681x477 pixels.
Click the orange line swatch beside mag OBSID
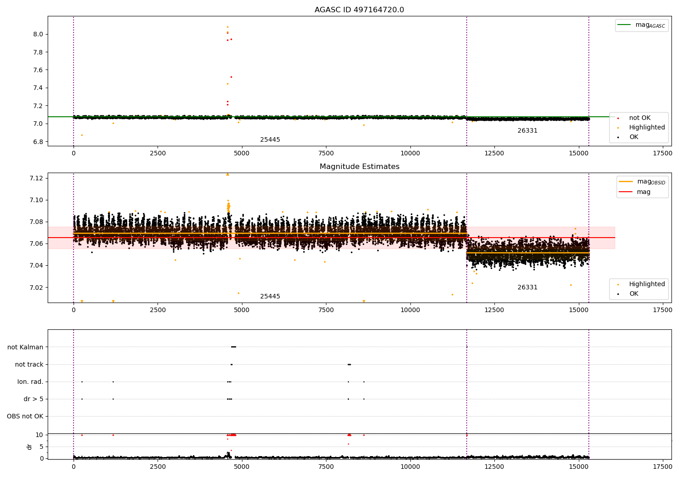tap(626, 182)
